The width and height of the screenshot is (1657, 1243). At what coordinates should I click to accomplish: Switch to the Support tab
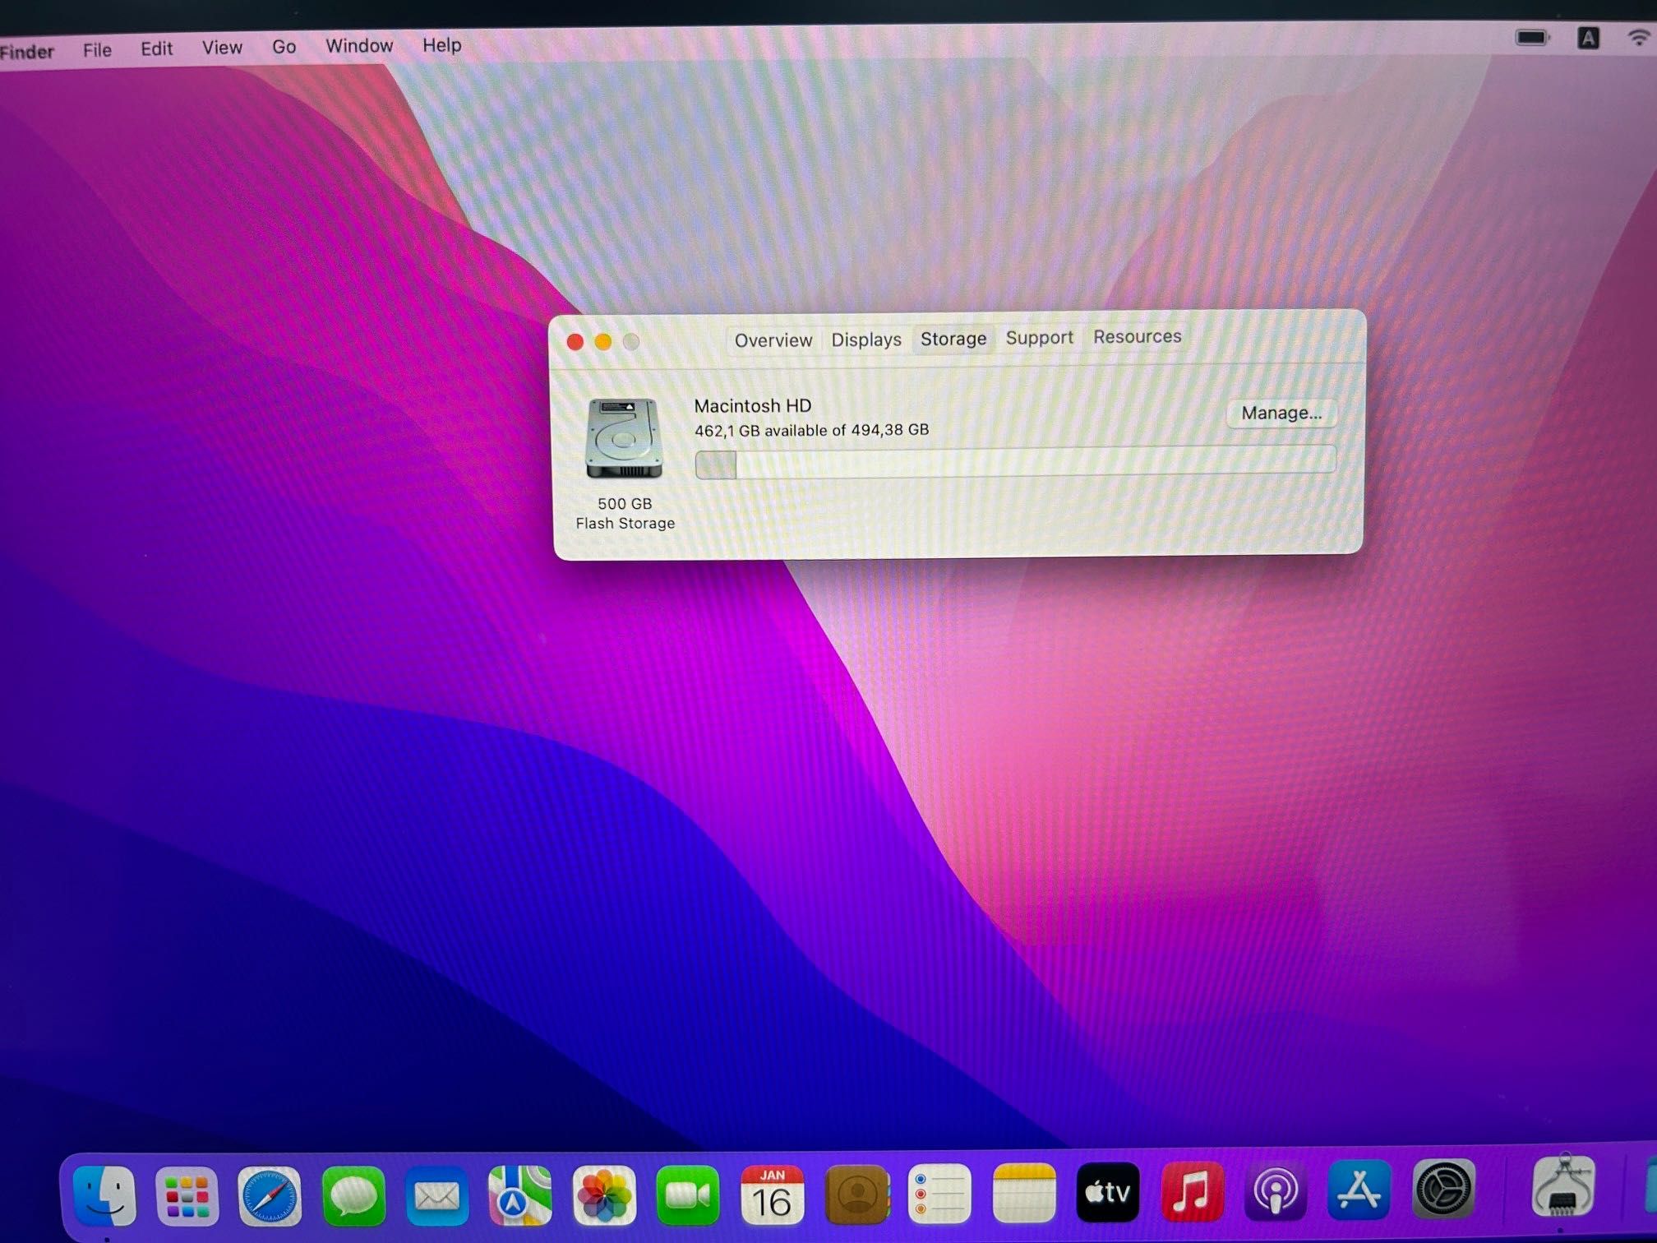tap(1039, 338)
